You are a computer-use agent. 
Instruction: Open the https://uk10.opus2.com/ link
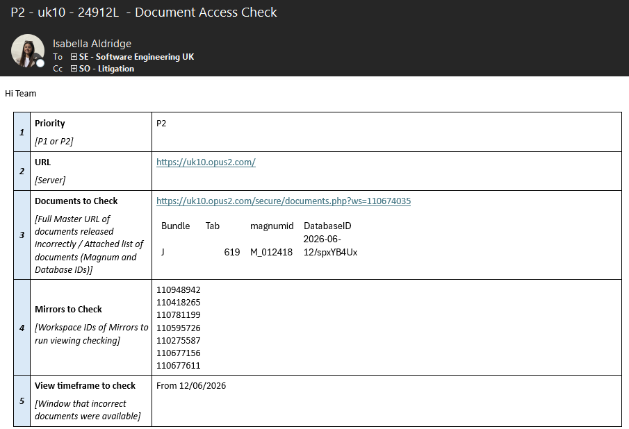pyautogui.click(x=206, y=162)
